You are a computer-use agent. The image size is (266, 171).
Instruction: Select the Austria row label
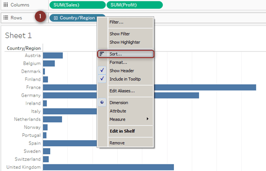coord(33,55)
